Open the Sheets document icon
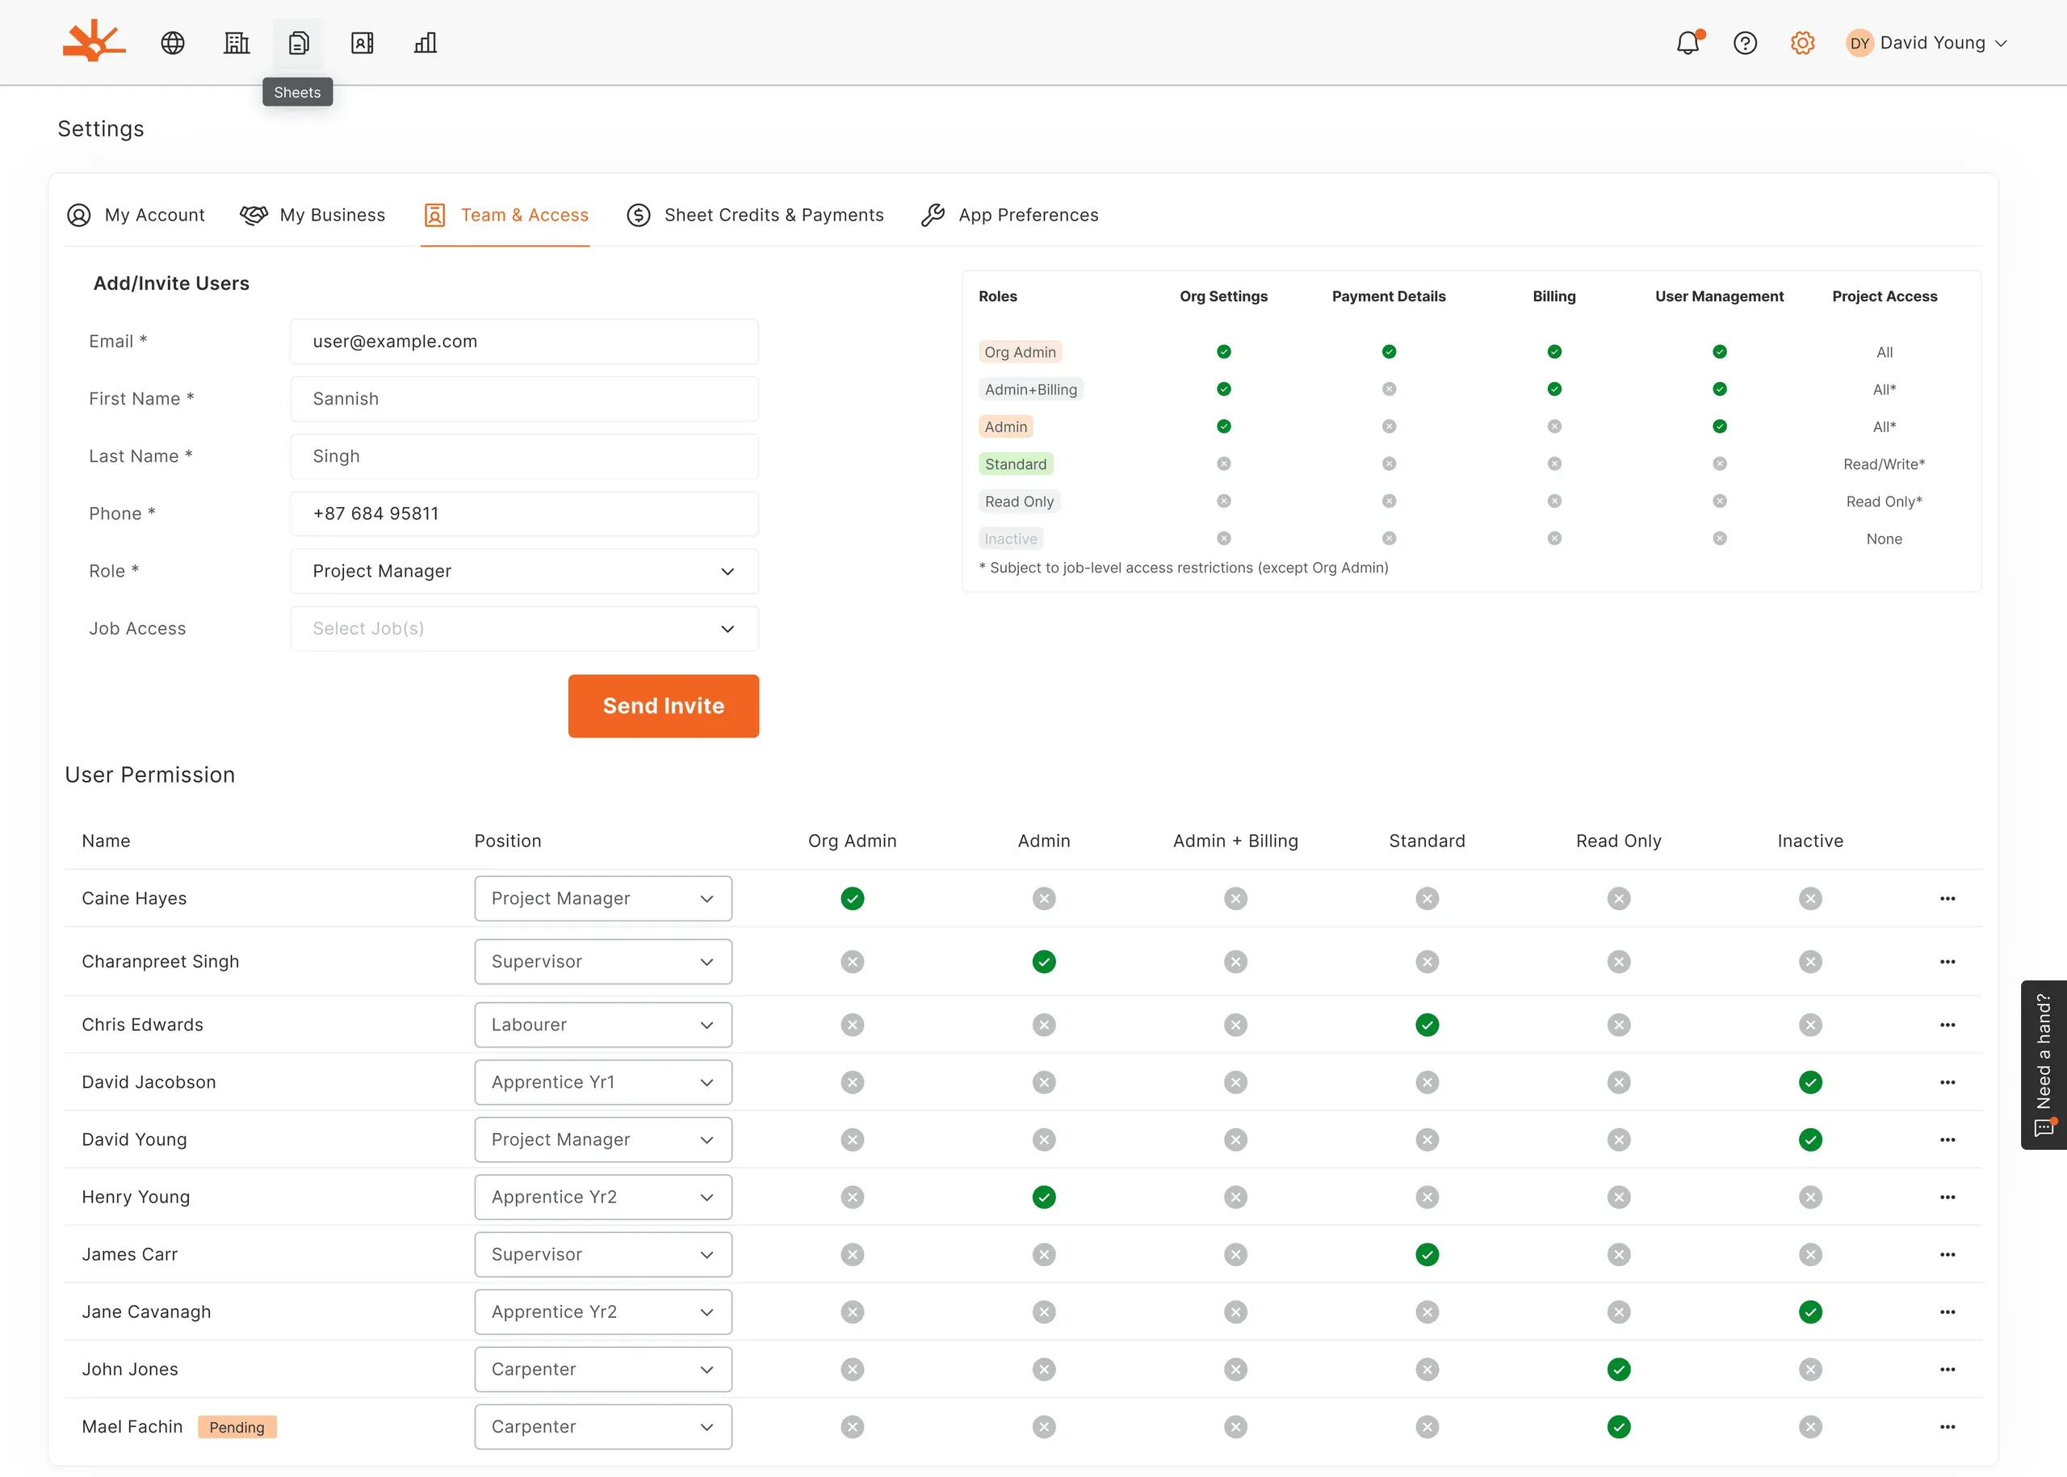This screenshot has width=2067, height=1477. coord(298,43)
